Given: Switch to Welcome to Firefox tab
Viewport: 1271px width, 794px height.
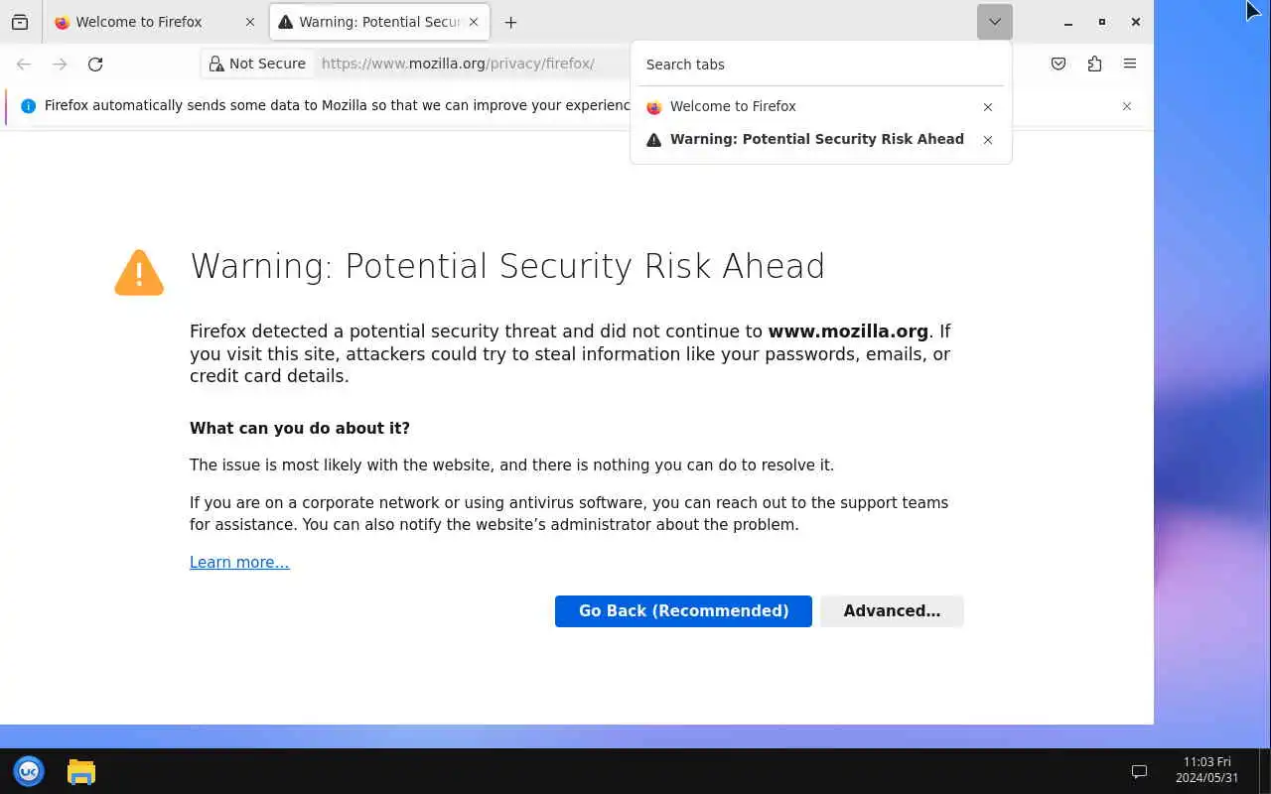Looking at the screenshot, I should pyautogui.click(x=139, y=22).
